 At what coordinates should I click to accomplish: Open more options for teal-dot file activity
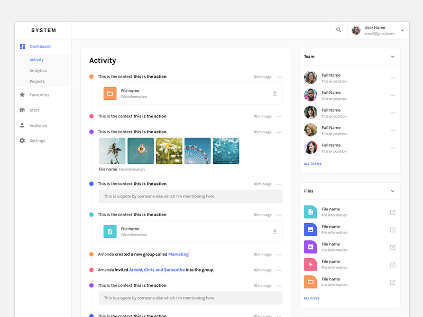coord(279,215)
